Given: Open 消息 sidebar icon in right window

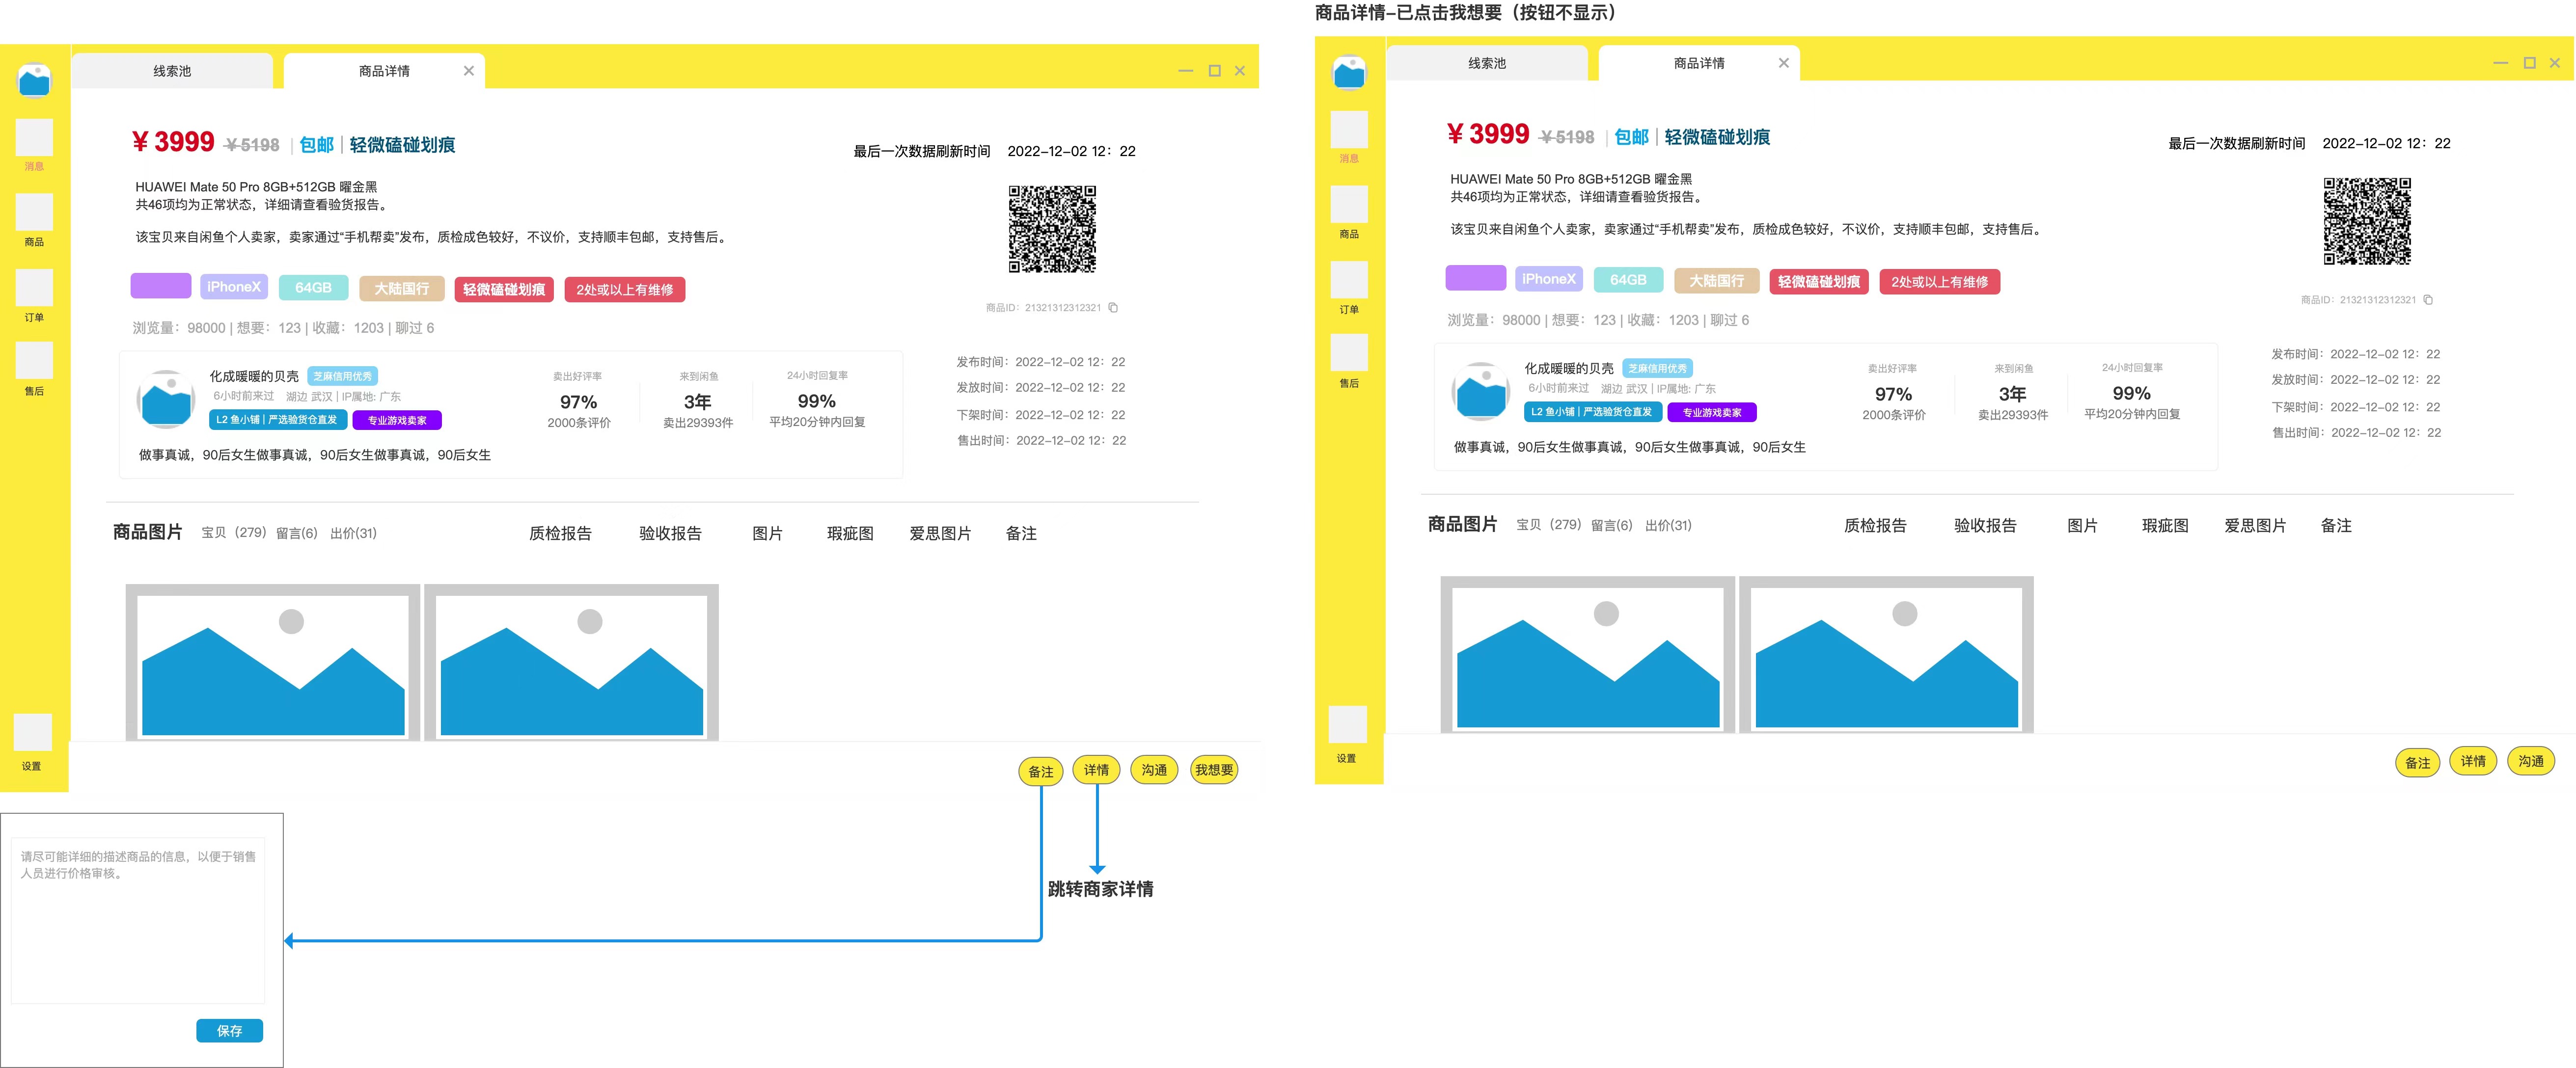Looking at the screenshot, I should pos(1349,130).
